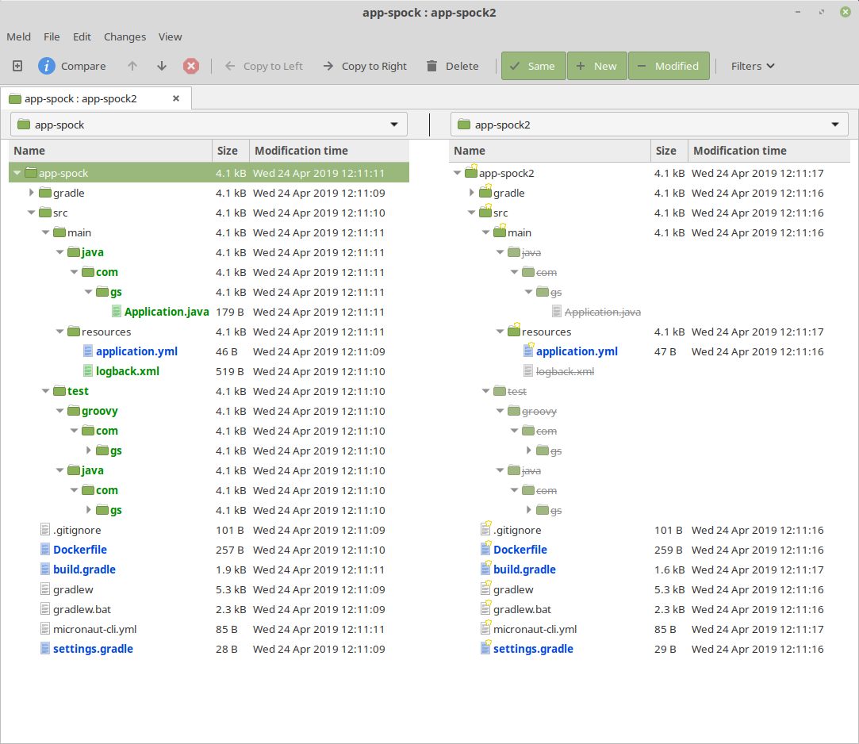Open the Filters dropdown
The width and height of the screenshot is (859, 744).
[752, 66]
